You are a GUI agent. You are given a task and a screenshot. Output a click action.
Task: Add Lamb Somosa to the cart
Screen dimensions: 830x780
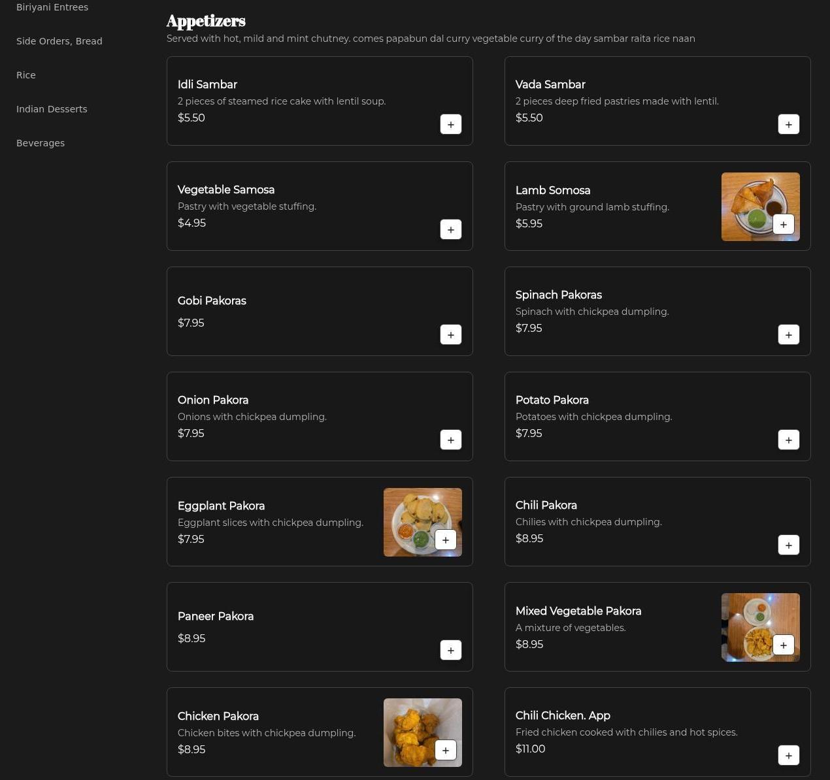[x=783, y=224]
